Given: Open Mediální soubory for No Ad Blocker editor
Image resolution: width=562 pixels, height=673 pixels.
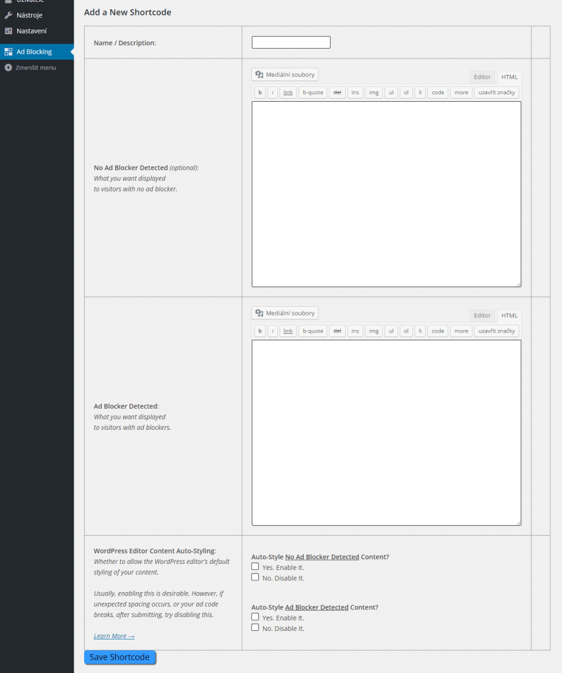Looking at the screenshot, I should [285, 74].
